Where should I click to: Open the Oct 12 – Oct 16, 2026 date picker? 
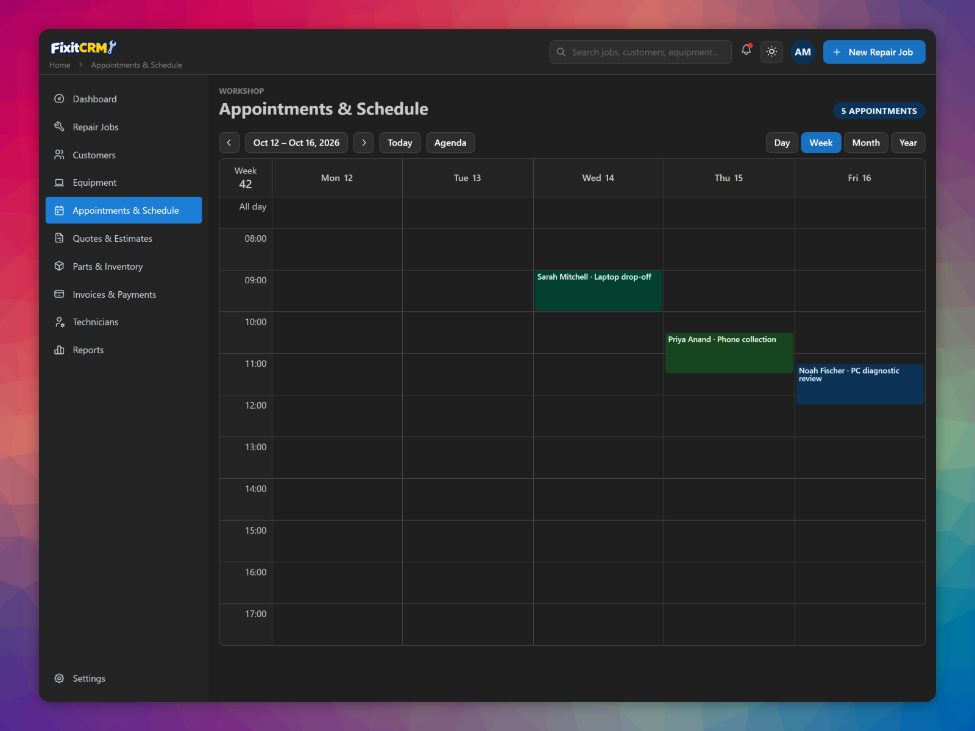[x=296, y=143]
